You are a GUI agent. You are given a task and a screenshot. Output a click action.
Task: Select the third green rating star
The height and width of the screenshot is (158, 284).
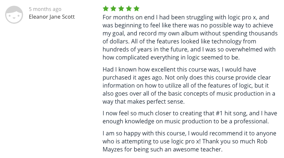coord(121,8)
